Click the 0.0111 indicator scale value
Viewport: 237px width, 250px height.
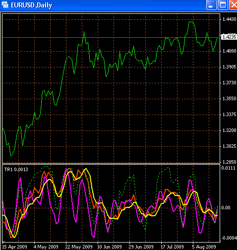coord(228,168)
